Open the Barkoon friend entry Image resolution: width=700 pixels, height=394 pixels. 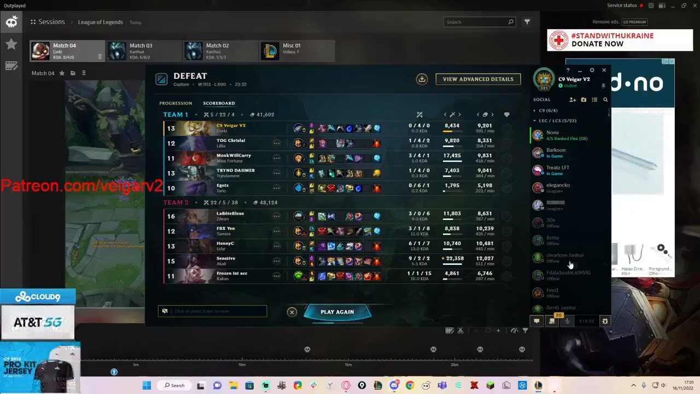point(569,153)
